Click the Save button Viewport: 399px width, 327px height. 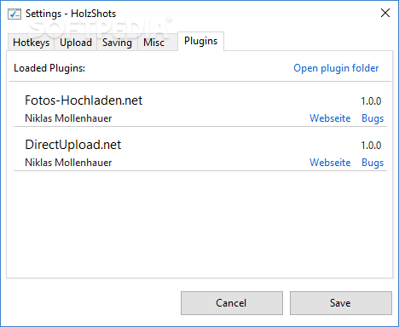coord(341,303)
